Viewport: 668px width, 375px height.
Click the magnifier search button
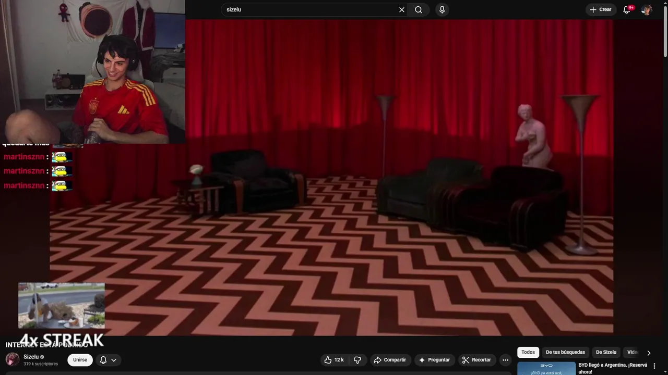coord(419,10)
